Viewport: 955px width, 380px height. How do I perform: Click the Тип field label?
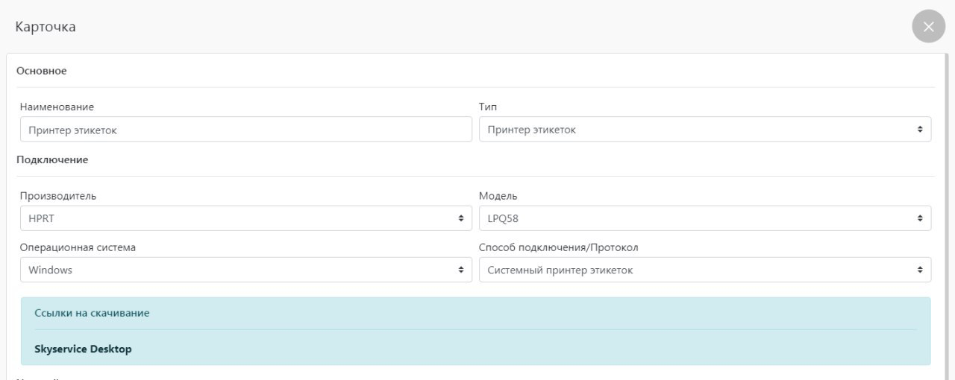[x=486, y=107]
